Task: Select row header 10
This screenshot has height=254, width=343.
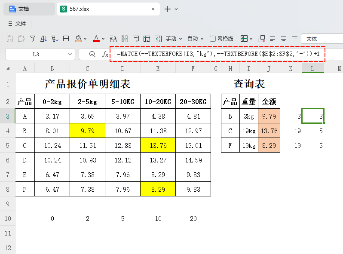Action: point(8,218)
